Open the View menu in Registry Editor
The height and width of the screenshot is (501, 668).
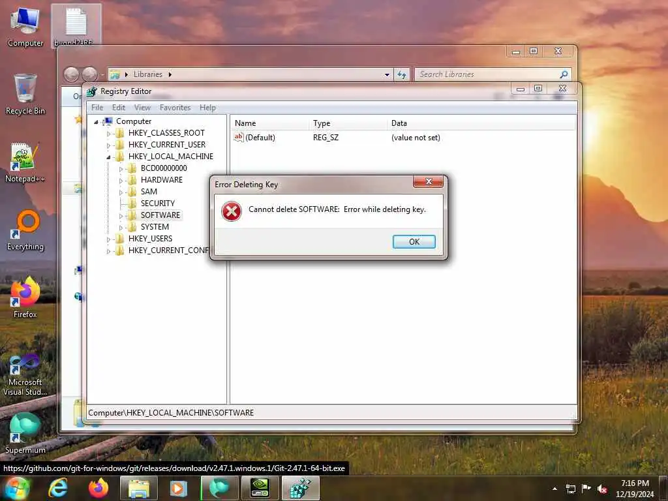[x=142, y=108]
